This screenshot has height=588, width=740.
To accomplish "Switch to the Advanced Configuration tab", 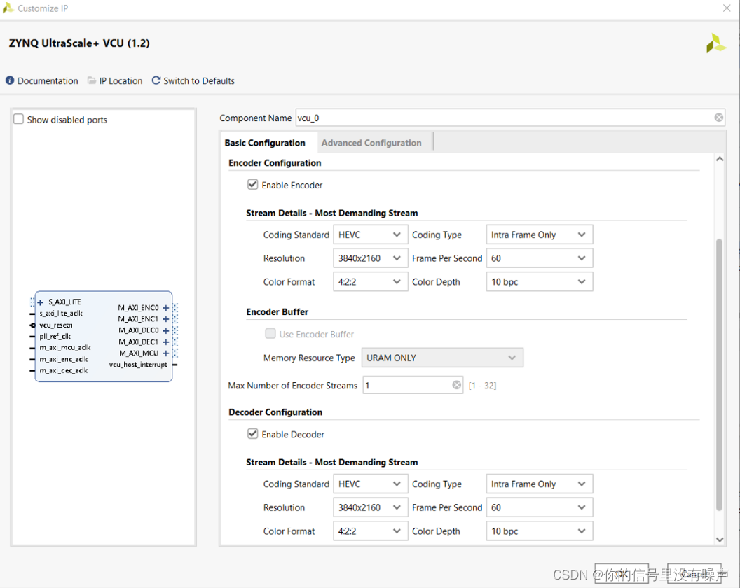I will tap(371, 143).
